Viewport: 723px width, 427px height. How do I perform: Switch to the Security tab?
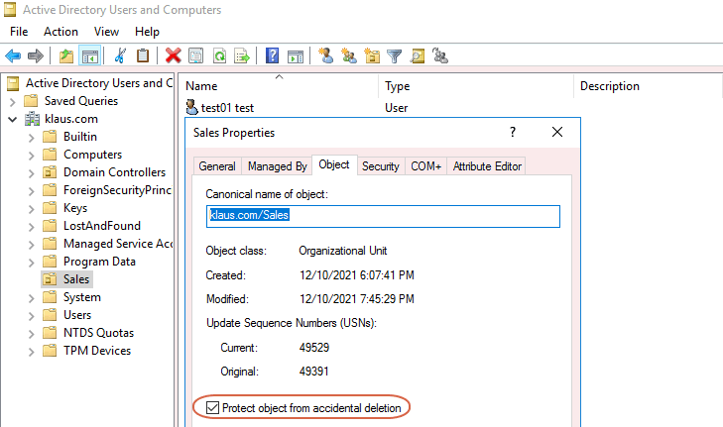[381, 166]
